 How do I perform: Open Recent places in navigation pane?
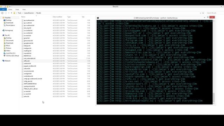[x=10, y=25]
